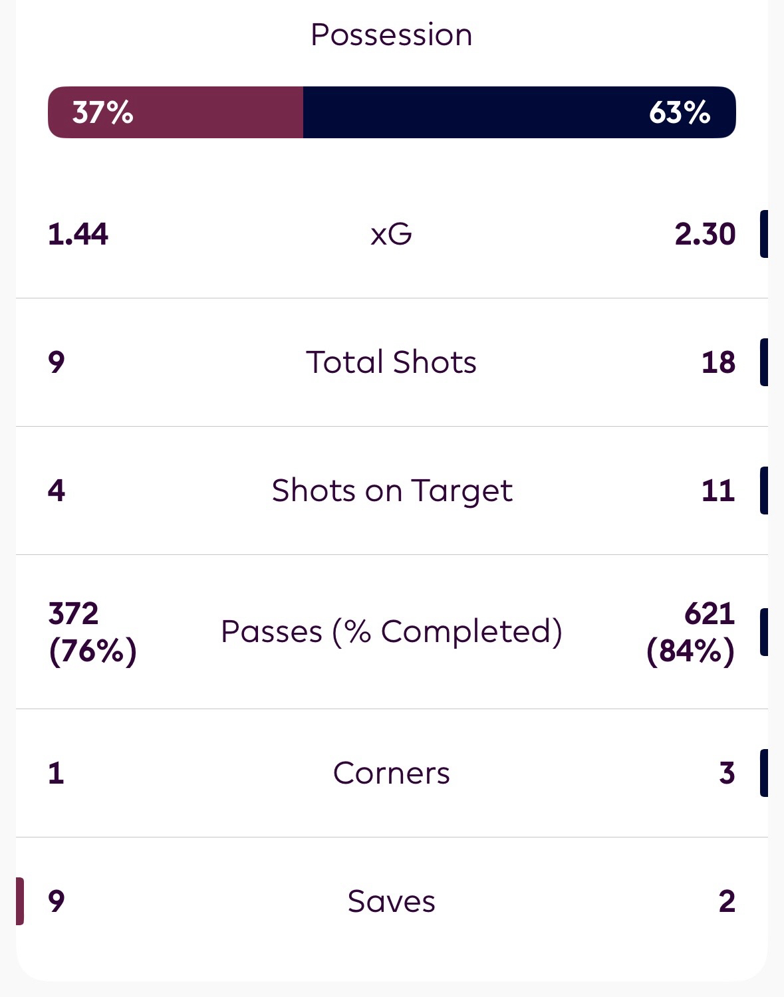Select the 372 (76%) passes value

[92, 631]
